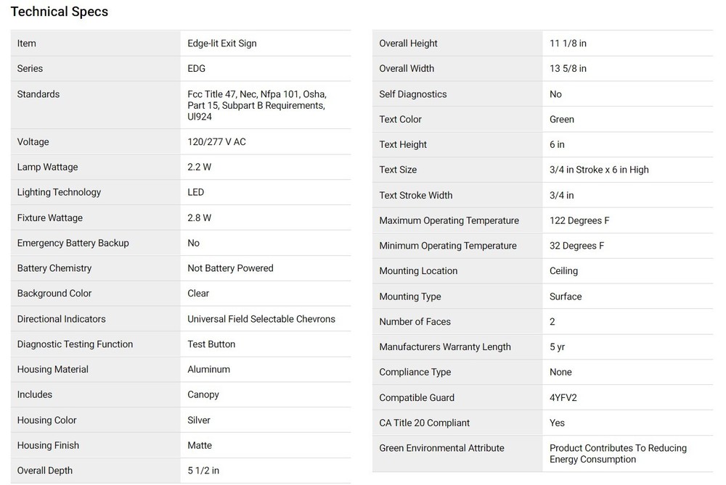The image size is (726, 485).
Task: Select the LED lighting technology value
Action: tap(195, 193)
